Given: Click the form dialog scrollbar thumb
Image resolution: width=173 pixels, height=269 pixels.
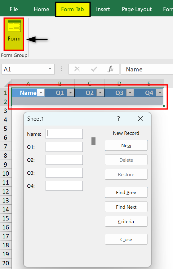Looking at the screenshot, I should pyautogui.click(x=93, y=141).
